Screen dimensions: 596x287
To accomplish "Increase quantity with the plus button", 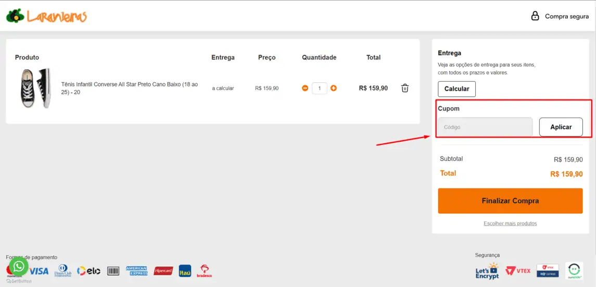I will [333, 88].
